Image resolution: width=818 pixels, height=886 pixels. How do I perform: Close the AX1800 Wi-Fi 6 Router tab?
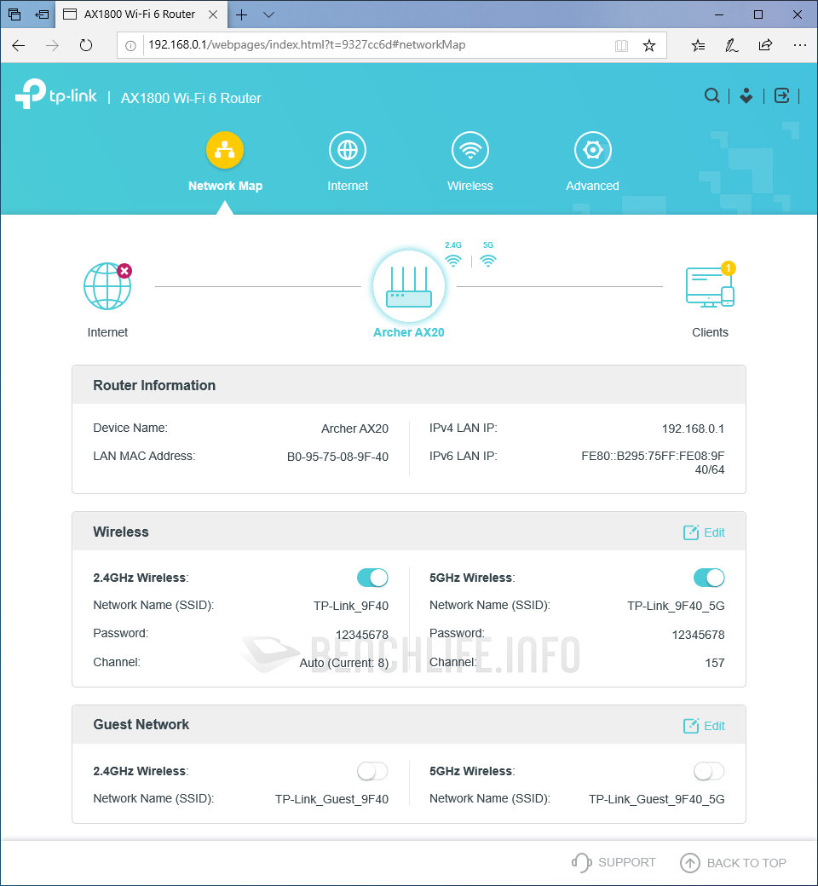[213, 14]
